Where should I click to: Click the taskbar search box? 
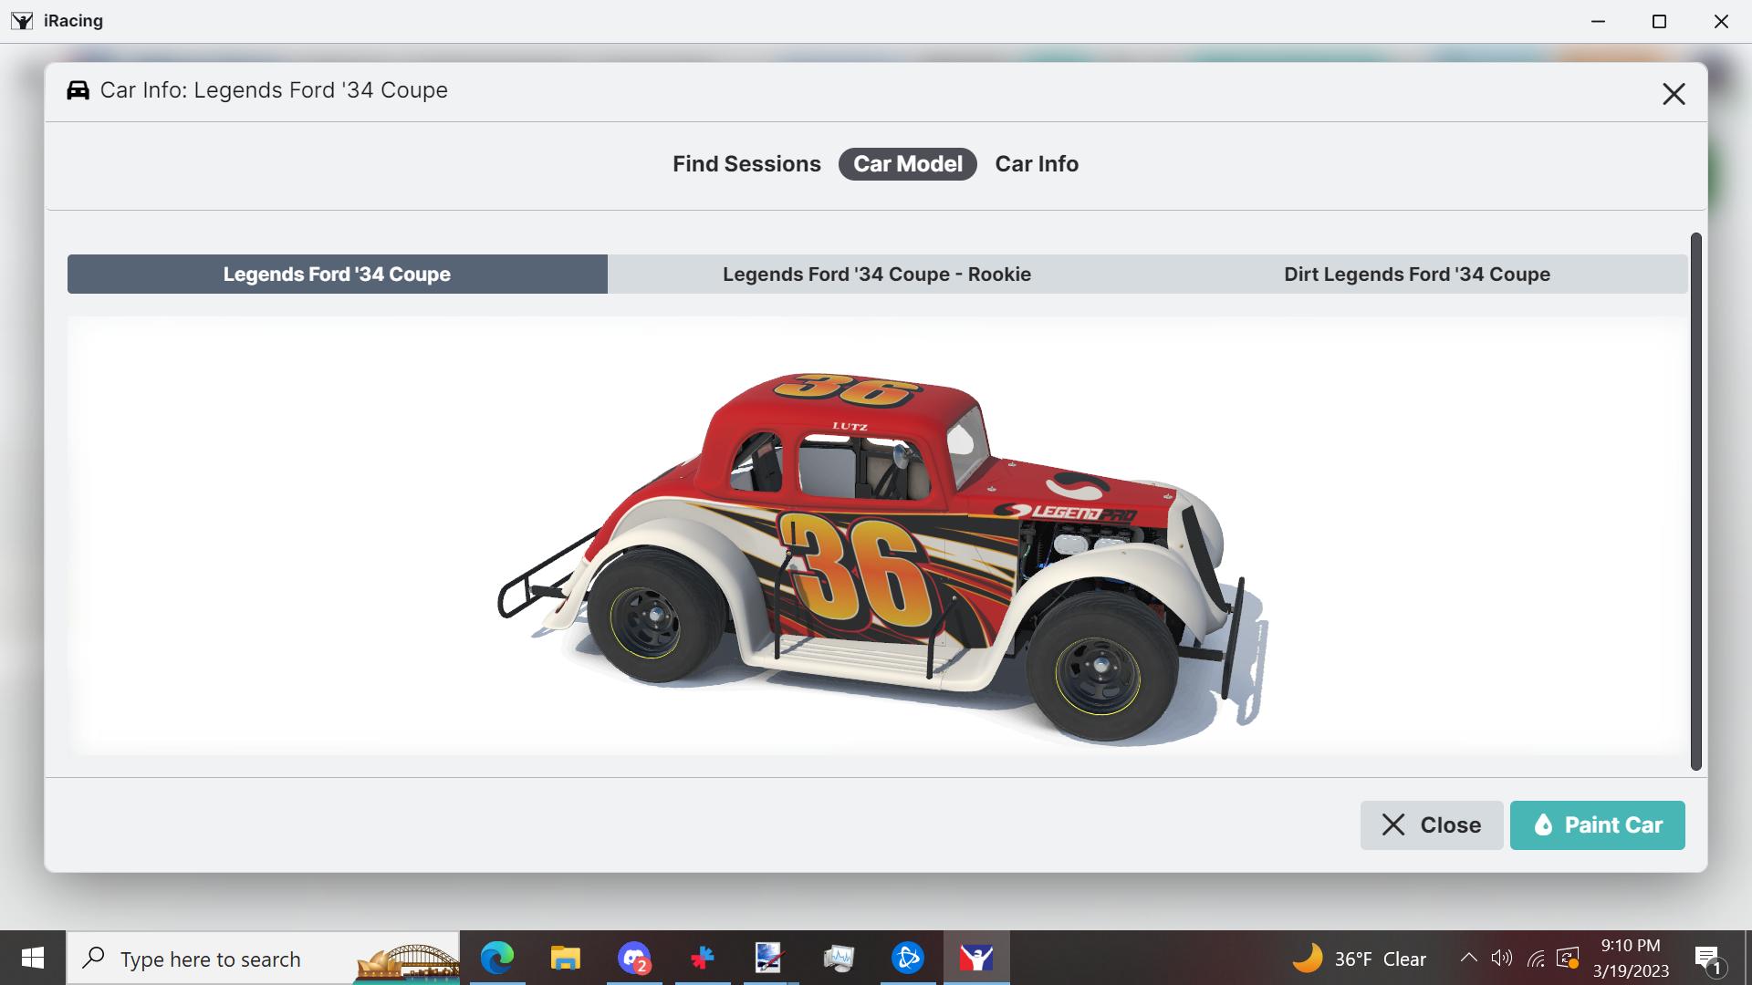tap(263, 958)
